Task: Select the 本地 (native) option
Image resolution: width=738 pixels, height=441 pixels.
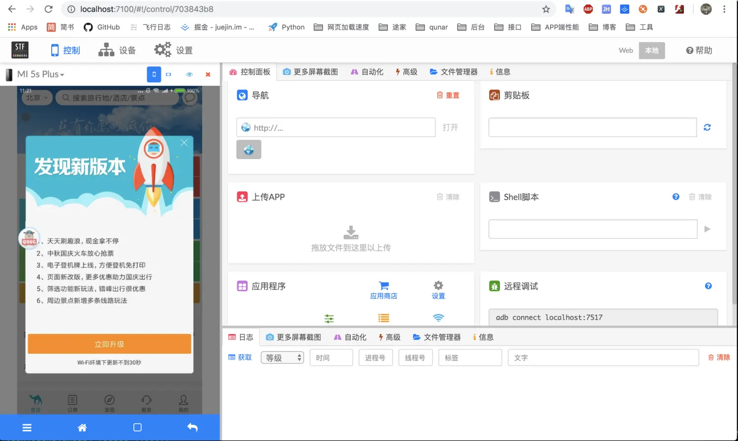Action: (652, 51)
